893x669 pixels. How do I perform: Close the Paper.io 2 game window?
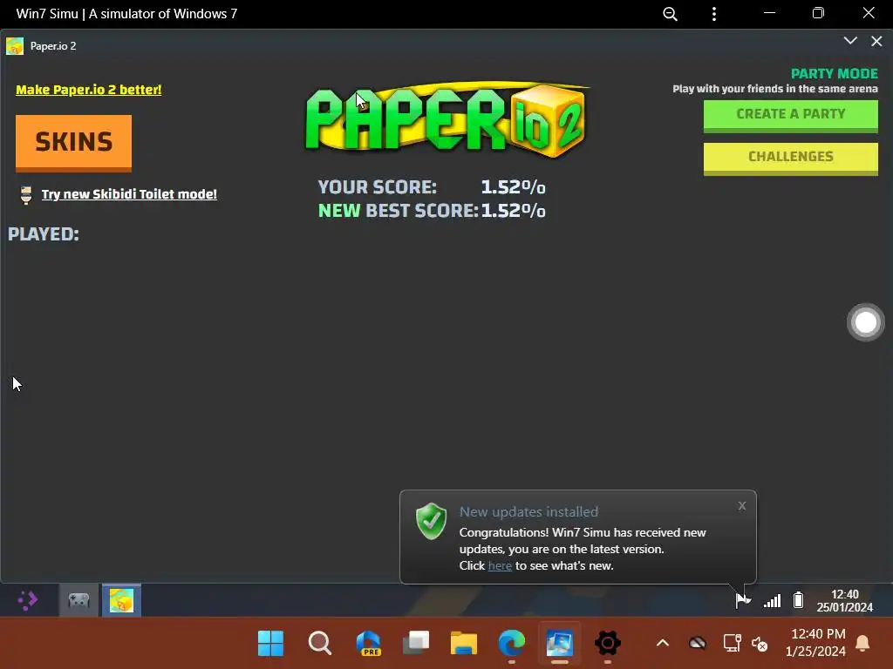[876, 41]
